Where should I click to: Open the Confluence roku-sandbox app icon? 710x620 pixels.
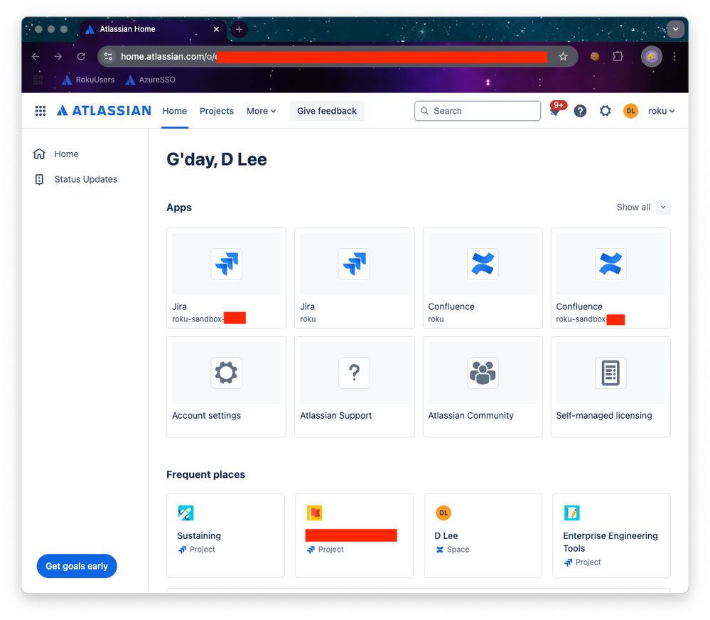click(611, 264)
